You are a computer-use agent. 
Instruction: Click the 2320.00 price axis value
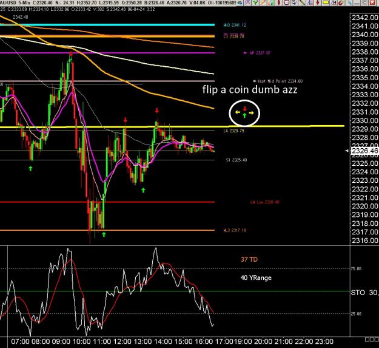(365, 206)
